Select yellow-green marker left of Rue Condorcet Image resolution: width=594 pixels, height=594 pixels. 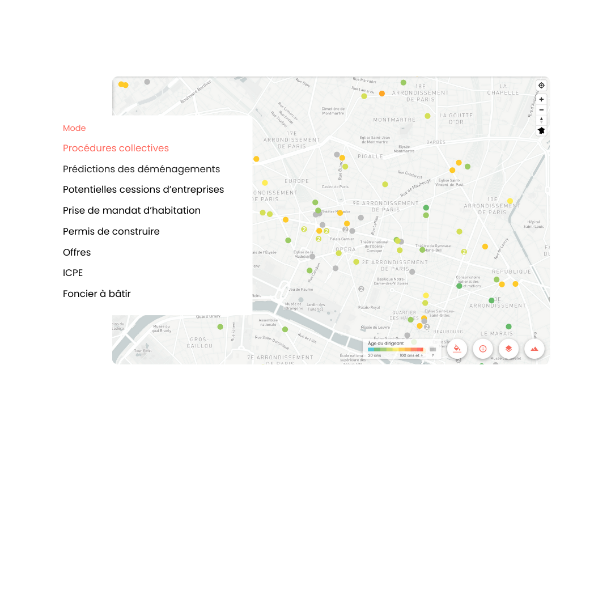point(385,184)
